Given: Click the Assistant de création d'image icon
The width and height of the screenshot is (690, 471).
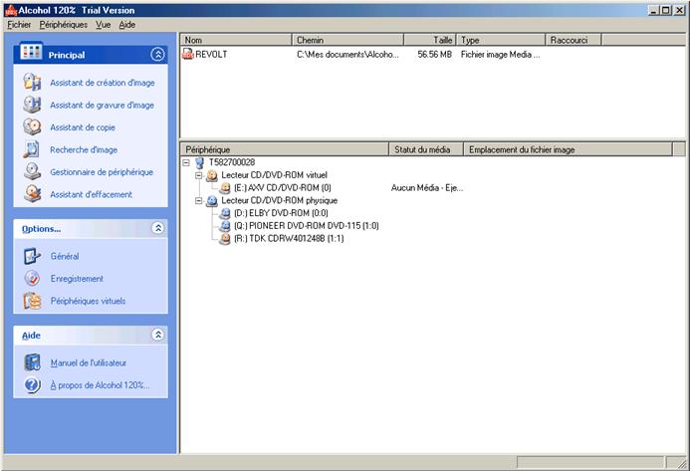Looking at the screenshot, I should (32, 83).
